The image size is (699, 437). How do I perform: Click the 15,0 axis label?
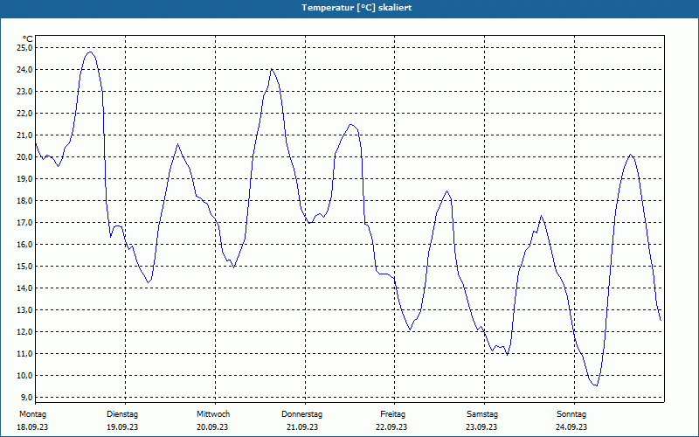click(24, 266)
